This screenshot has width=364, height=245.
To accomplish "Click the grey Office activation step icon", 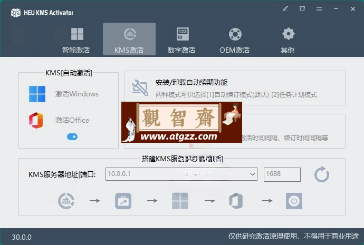I will (x=236, y=201).
